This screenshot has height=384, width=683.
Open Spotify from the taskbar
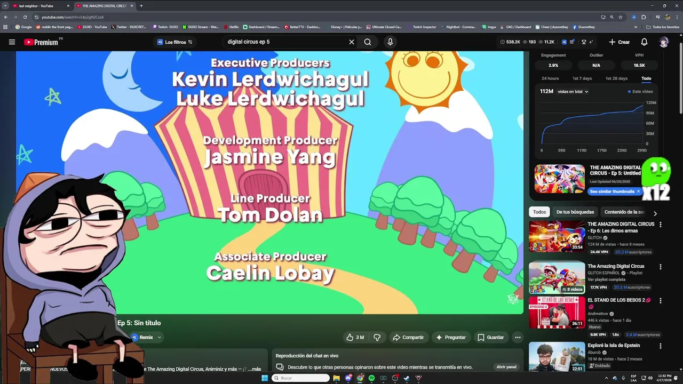tap(371, 378)
